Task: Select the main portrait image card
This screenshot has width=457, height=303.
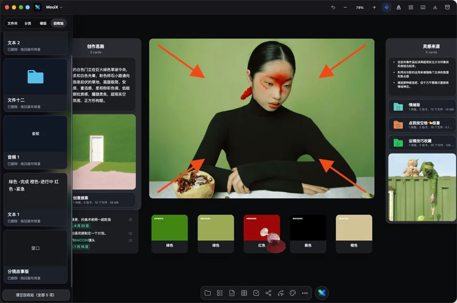Action: click(262, 118)
